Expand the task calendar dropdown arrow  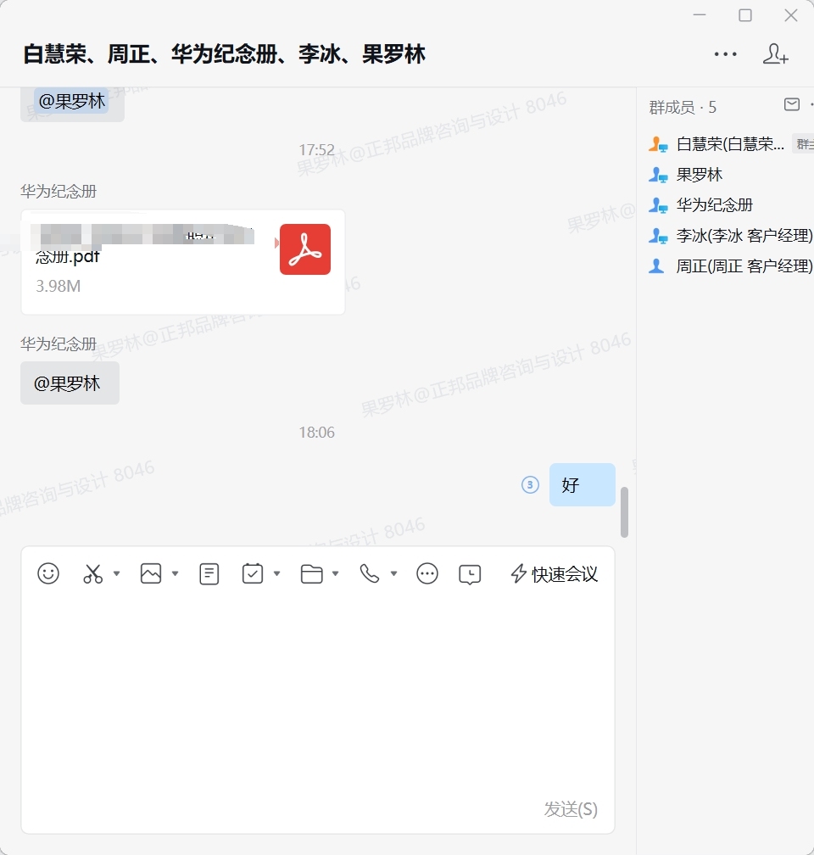tap(277, 573)
